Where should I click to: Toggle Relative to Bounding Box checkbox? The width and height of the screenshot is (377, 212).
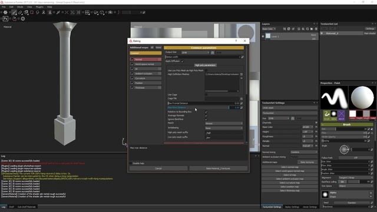pyautogui.click(x=206, y=112)
